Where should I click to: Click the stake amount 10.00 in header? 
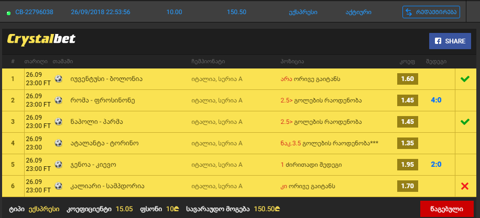pyautogui.click(x=174, y=12)
